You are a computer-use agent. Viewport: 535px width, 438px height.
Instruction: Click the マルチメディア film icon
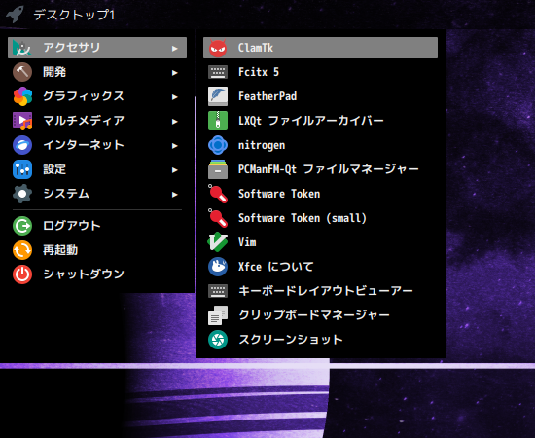click(22, 121)
